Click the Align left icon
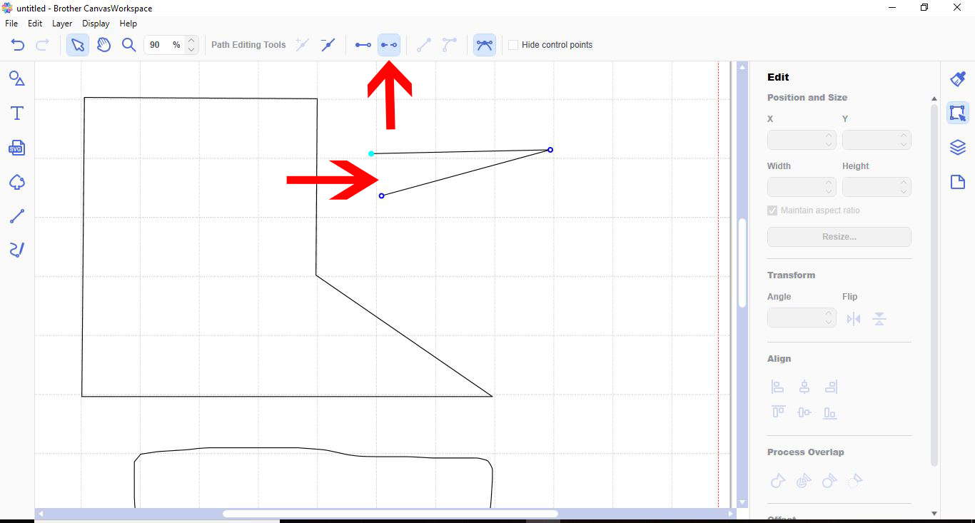975x523 pixels. (778, 387)
